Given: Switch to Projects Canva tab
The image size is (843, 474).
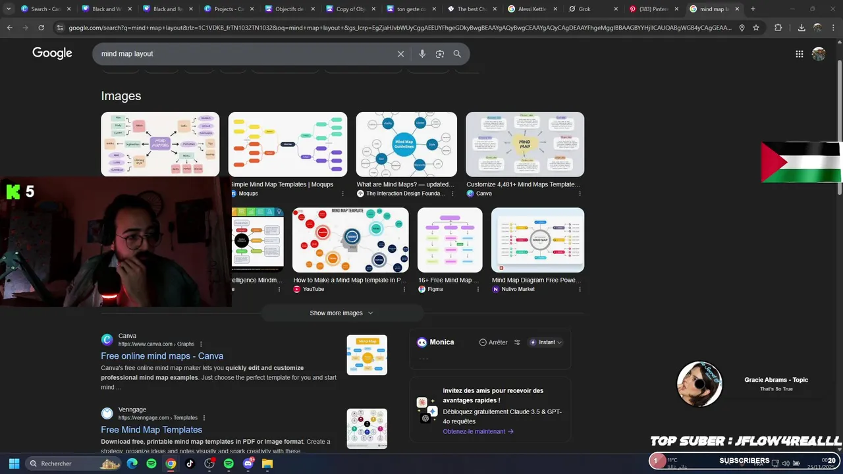Looking at the screenshot, I should pyautogui.click(x=227, y=9).
